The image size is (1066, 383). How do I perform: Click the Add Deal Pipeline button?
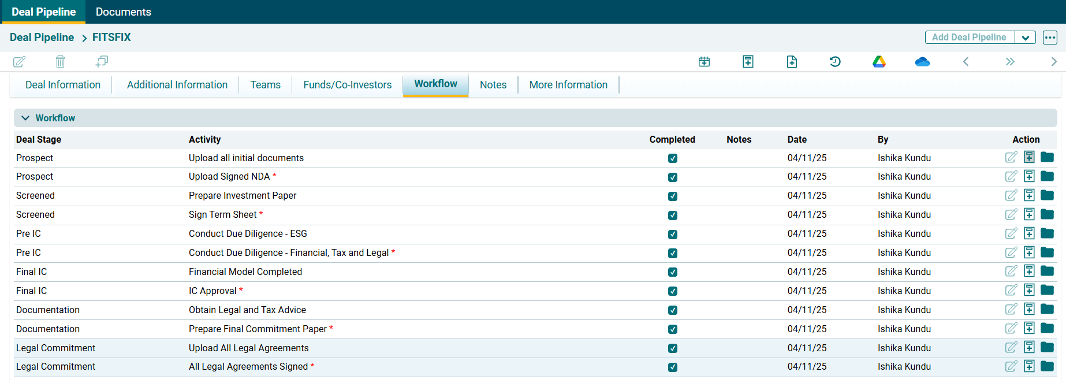click(969, 38)
